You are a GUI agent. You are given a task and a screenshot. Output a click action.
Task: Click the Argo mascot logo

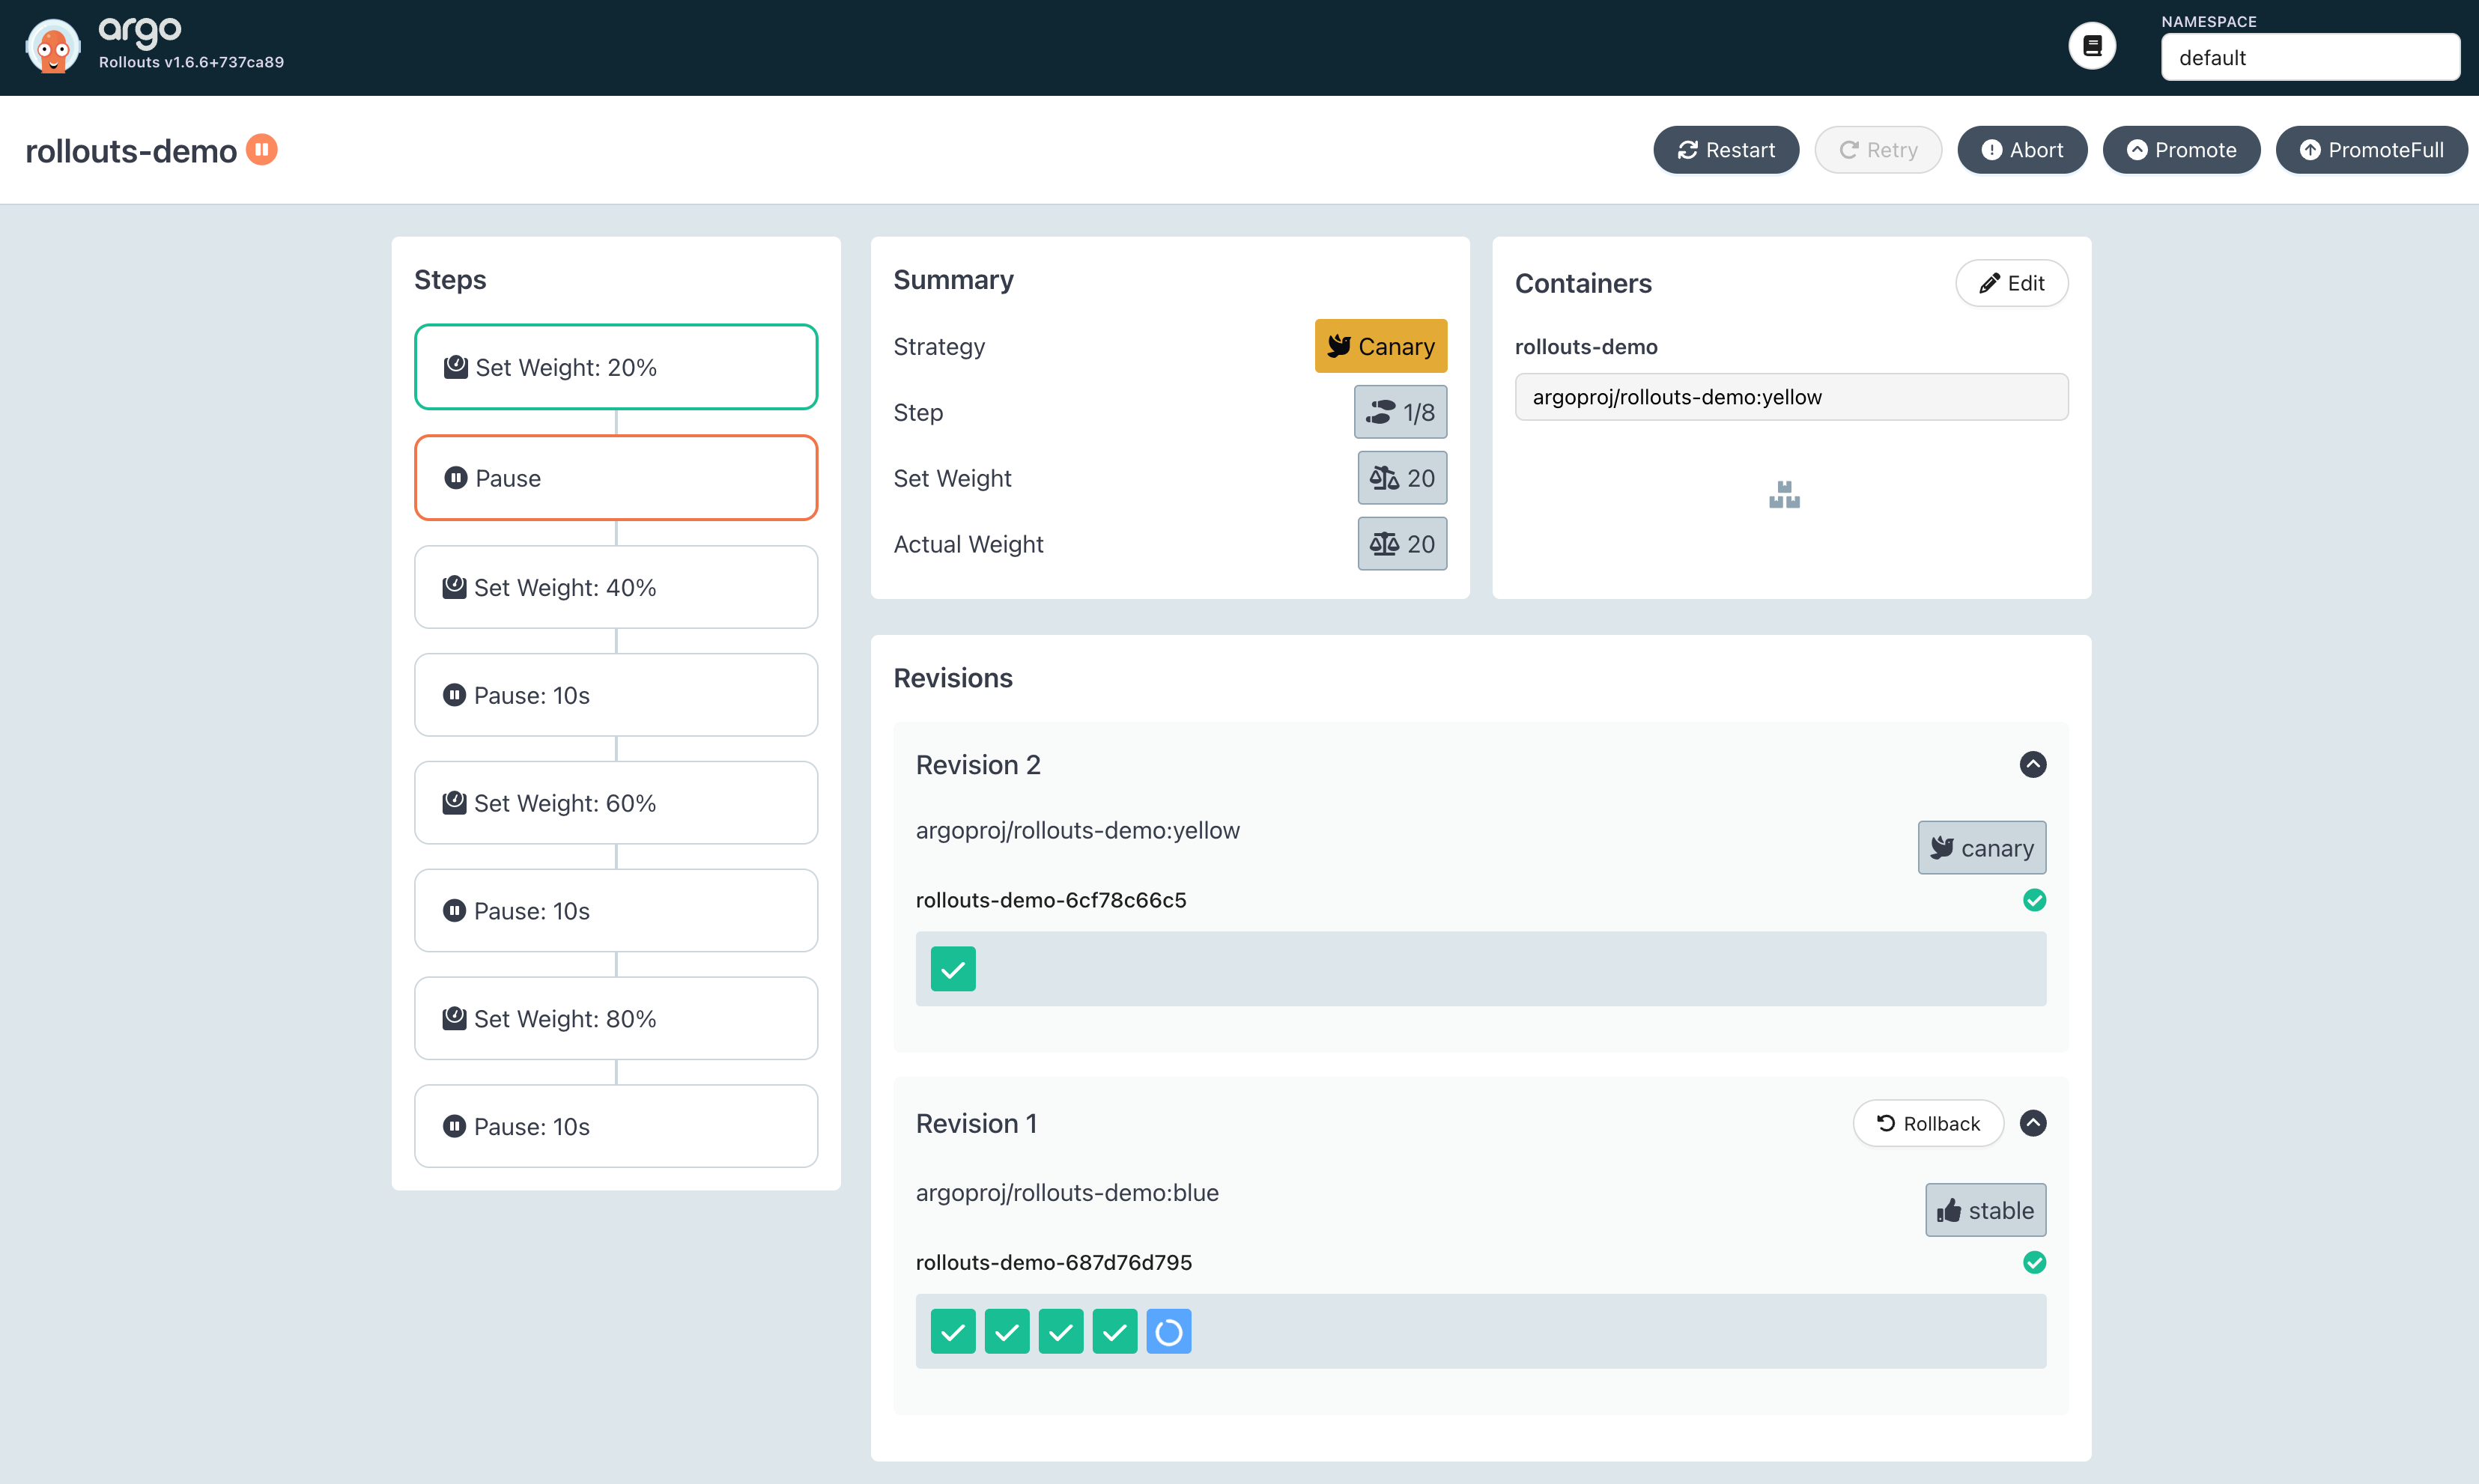[53, 46]
